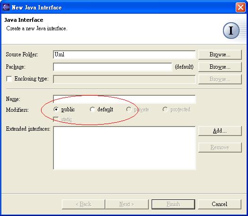Browse for the Source Folder
Image resolution: width=248 pixels, height=216 pixels.
(220, 54)
